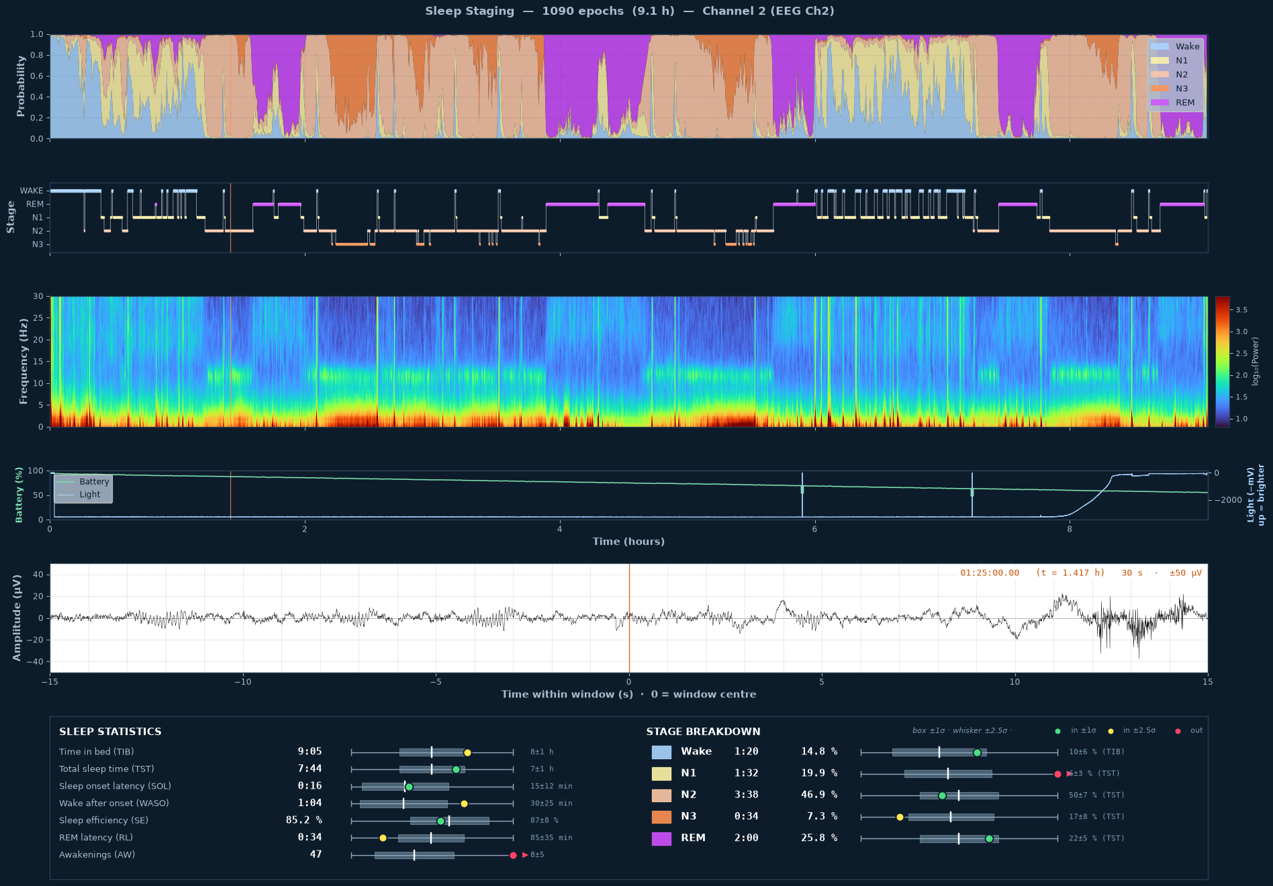Click the spectrogram power colorbar
Image resolution: width=1273 pixels, height=886 pixels.
[x=1222, y=361]
